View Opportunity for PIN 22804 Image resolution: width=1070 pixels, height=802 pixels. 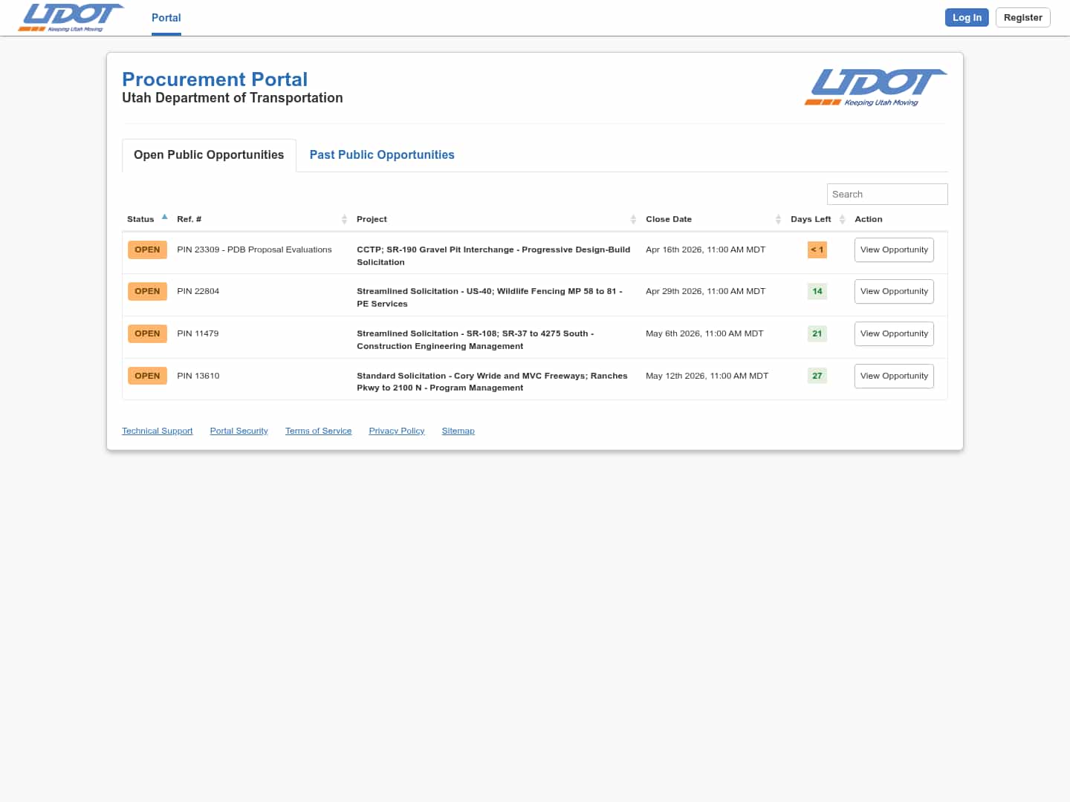[x=894, y=292]
